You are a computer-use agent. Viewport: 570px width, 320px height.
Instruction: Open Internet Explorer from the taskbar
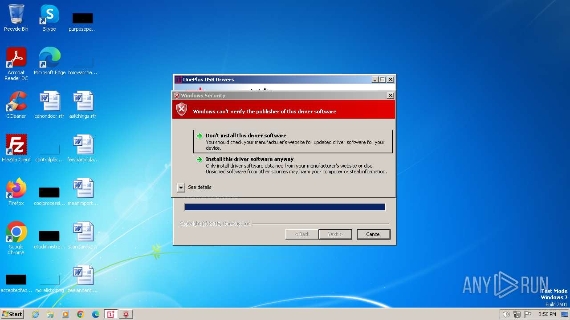[35, 314]
